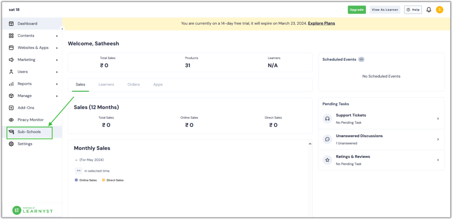This screenshot has width=456, height=219.
Task: Open the user profile avatar
Action: [439, 10]
